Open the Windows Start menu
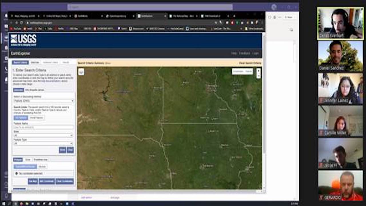This screenshot has height=206, width=366. (x=3, y=203)
